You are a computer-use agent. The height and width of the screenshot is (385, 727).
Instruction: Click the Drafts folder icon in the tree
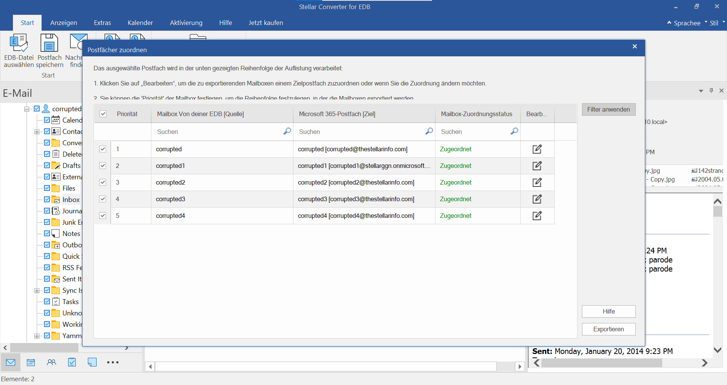pos(56,166)
